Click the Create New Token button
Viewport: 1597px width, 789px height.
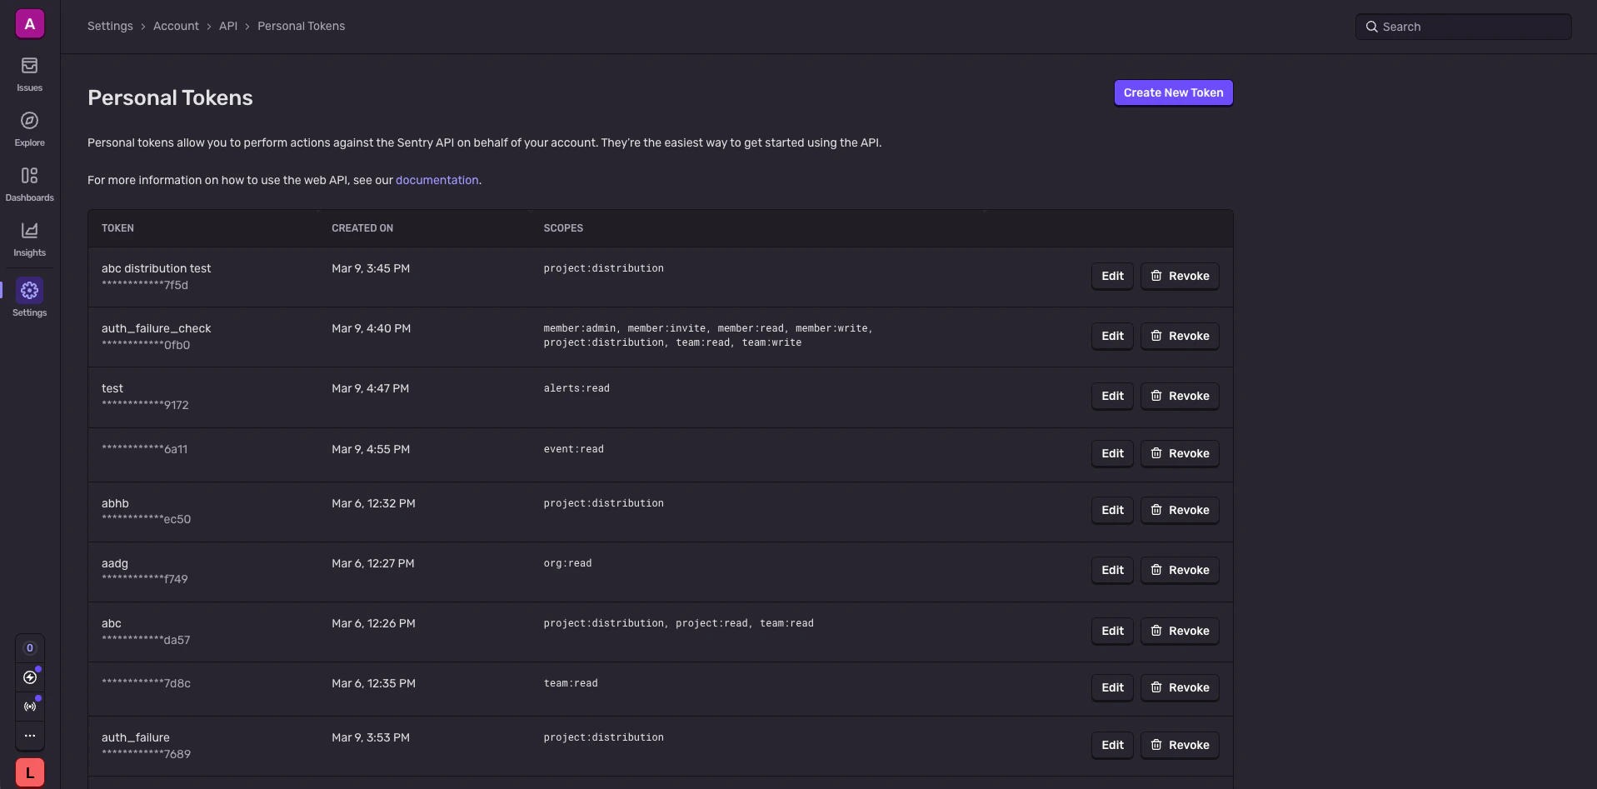tap(1173, 92)
